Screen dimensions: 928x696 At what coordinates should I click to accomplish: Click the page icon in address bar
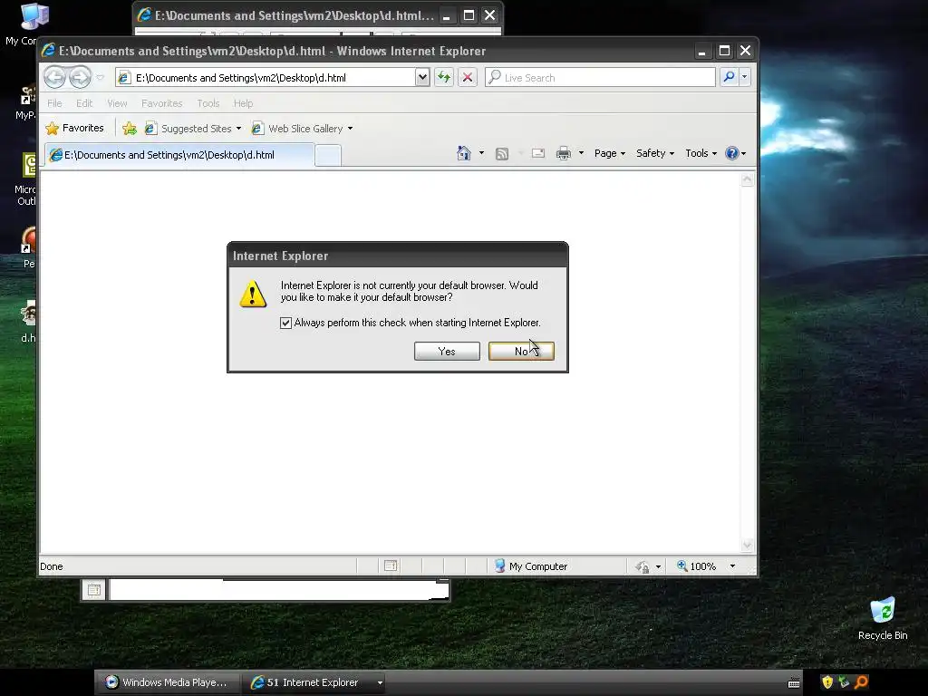point(123,78)
